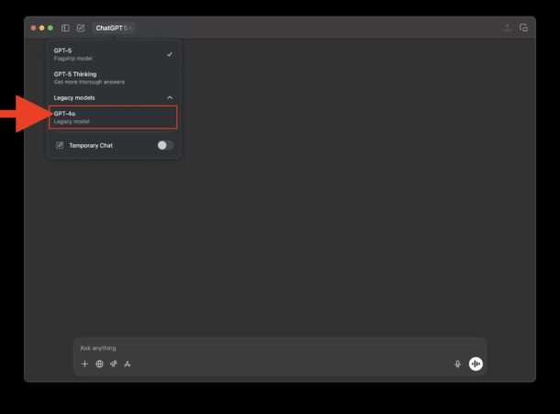
Task: Click the plus attachment icon
Action: (85, 364)
